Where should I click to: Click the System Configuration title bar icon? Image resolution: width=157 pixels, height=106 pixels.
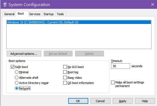point(5,4)
